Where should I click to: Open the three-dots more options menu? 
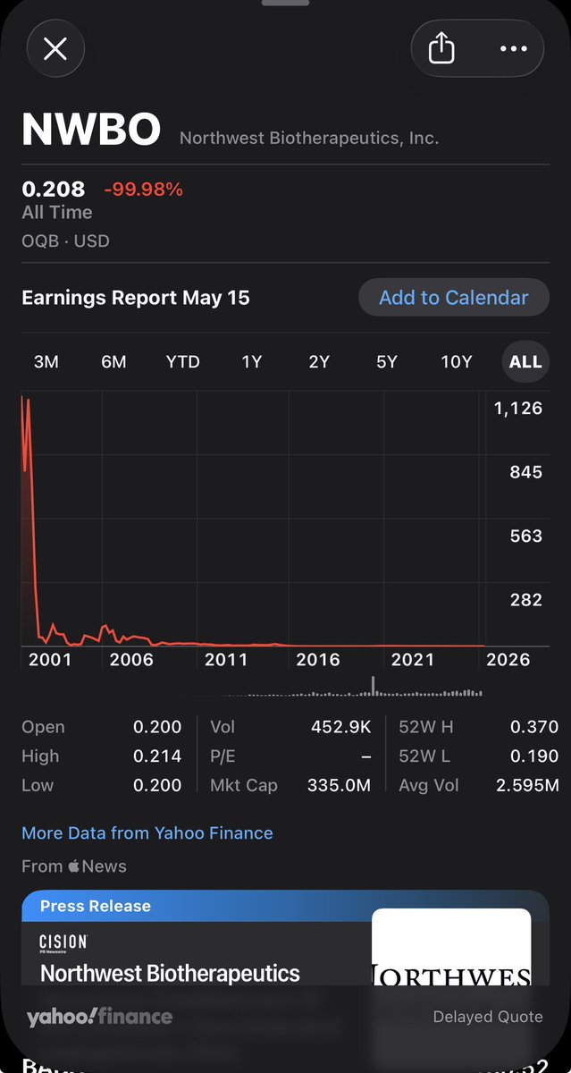point(513,48)
